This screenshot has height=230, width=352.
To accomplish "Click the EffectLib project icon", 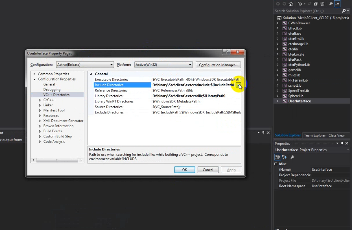I will [285, 28].
